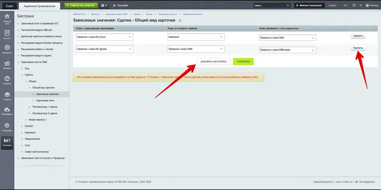The image size is (381, 190).
Task: Open the Привязка к элем CRM множ dropdown
Action: [x=287, y=50]
